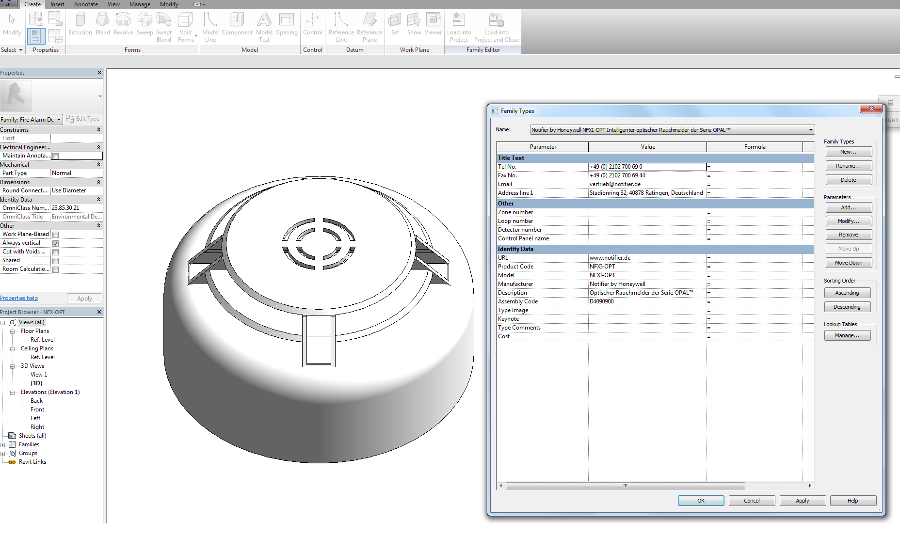900x536 pixels.
Task: Open the family type Name dropdown
Action: 811,130
